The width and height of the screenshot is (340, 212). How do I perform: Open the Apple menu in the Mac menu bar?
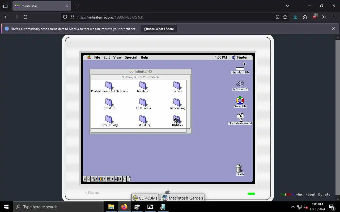[x=89, y=57]
